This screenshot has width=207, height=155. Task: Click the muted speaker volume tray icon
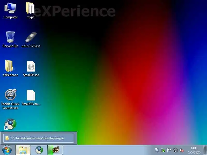[x=182, y=150]
